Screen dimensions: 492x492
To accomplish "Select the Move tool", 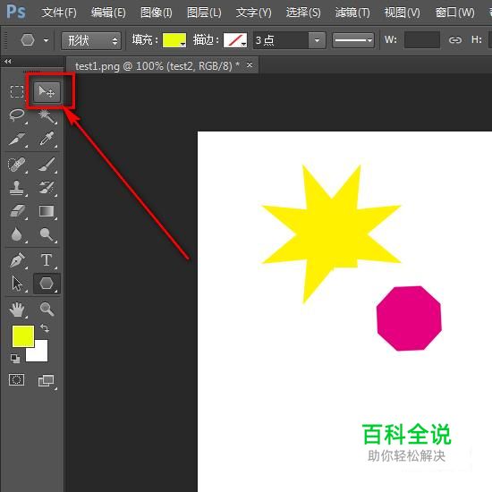I will tap(47, 92).
